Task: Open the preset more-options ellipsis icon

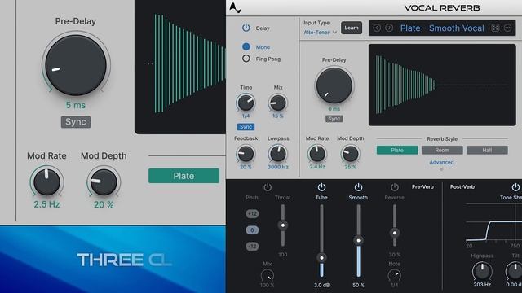Action: (x=507, y=28)
